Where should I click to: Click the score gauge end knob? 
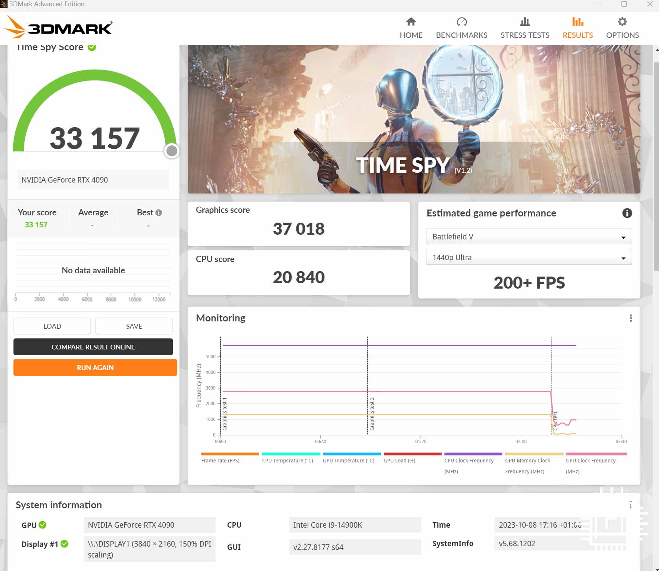(x=172, y=151)
